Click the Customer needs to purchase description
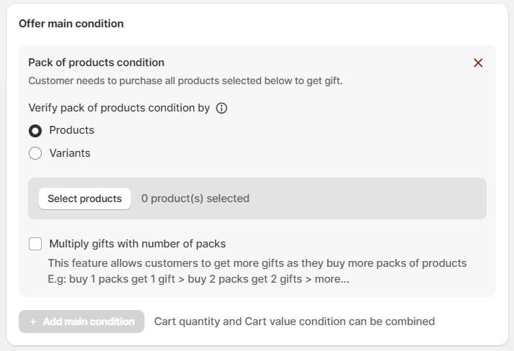This screenshot has width=514, height=351. [185, 81]
